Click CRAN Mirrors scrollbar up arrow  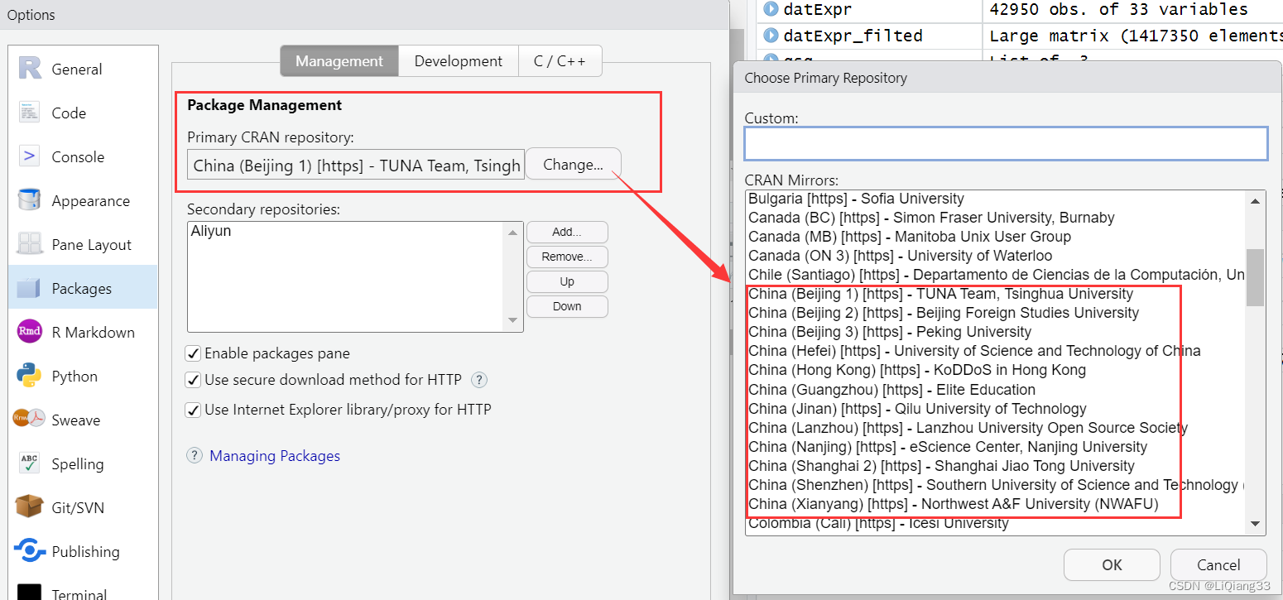pos(1255,201)
